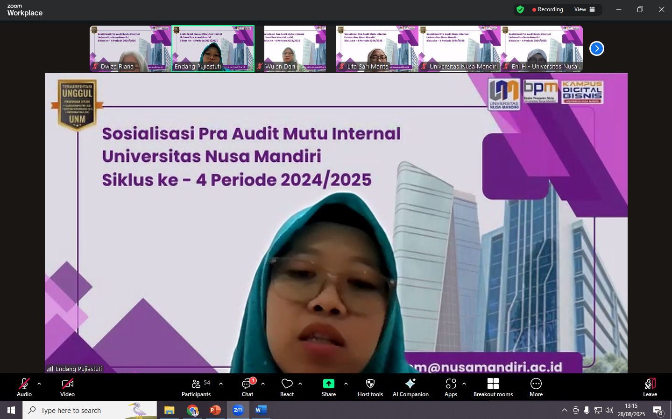Viewport: 672px width, 419px height.
Task: Click Endang Pujiastuti name label on main video
Action: (x=74, y=369)
